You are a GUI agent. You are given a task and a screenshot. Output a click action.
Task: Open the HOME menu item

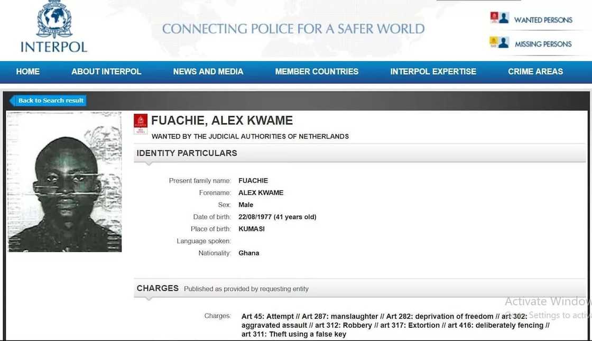(27, 71)
